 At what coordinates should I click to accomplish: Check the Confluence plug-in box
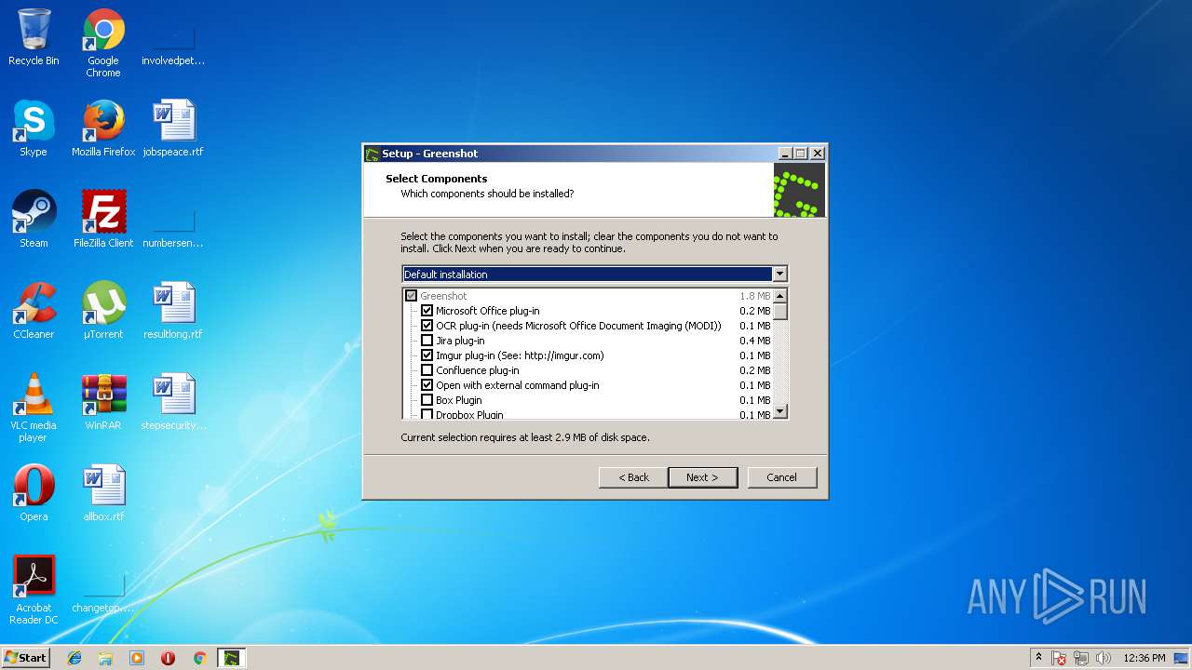click(427, 370)
